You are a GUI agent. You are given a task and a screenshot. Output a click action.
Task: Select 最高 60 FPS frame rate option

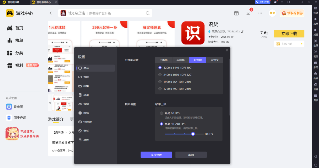coord(161,113)
